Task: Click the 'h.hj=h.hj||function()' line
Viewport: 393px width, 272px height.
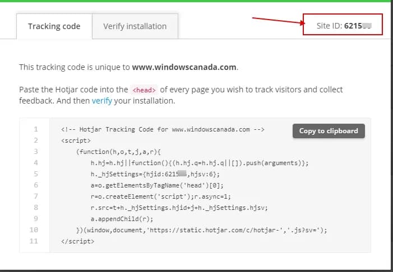Action: (x=200, y=163)
